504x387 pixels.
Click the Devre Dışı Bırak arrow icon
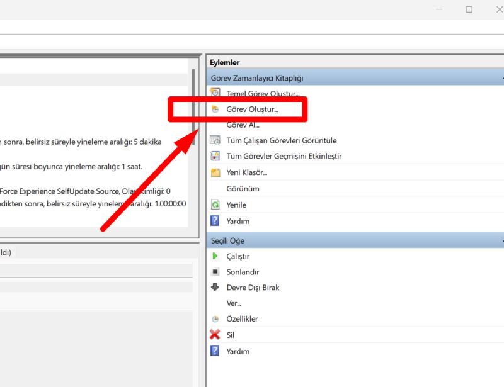coord(215,287)
